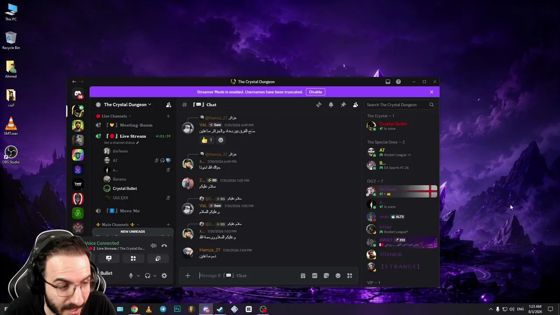Open microphone input options chevron
Screen dimensions: 560x315
click(x=138, y=276)
